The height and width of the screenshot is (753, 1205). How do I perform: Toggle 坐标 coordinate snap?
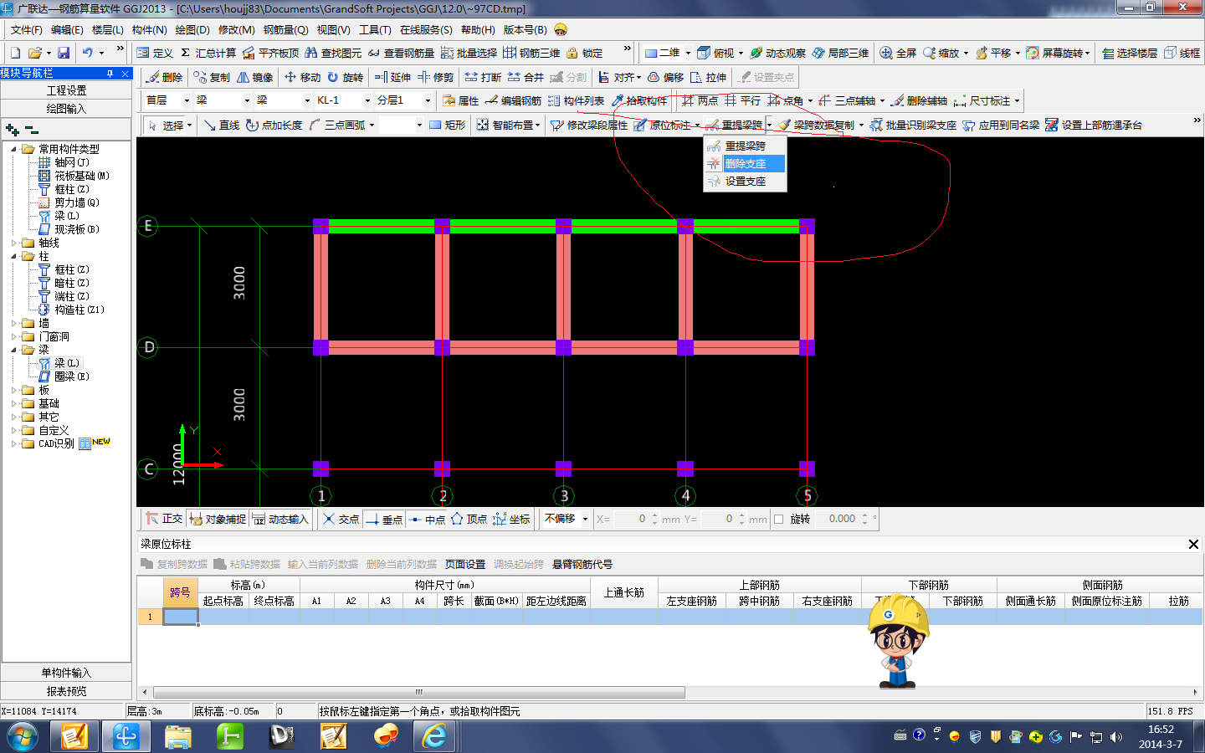[x=511, y=519]
